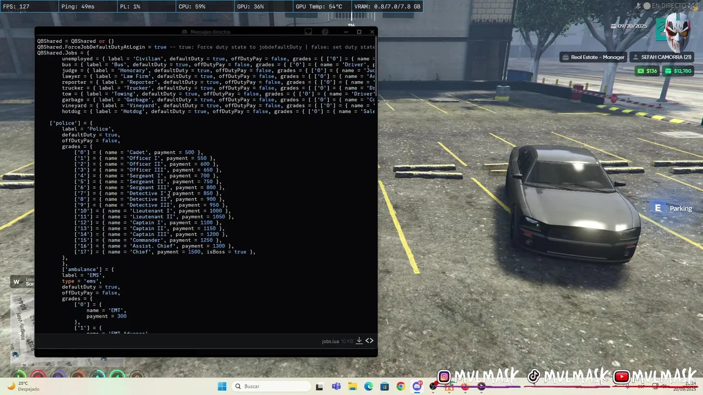Click the jobs.lua file name
The image size is (703, 395).
[x=331, y=341]
